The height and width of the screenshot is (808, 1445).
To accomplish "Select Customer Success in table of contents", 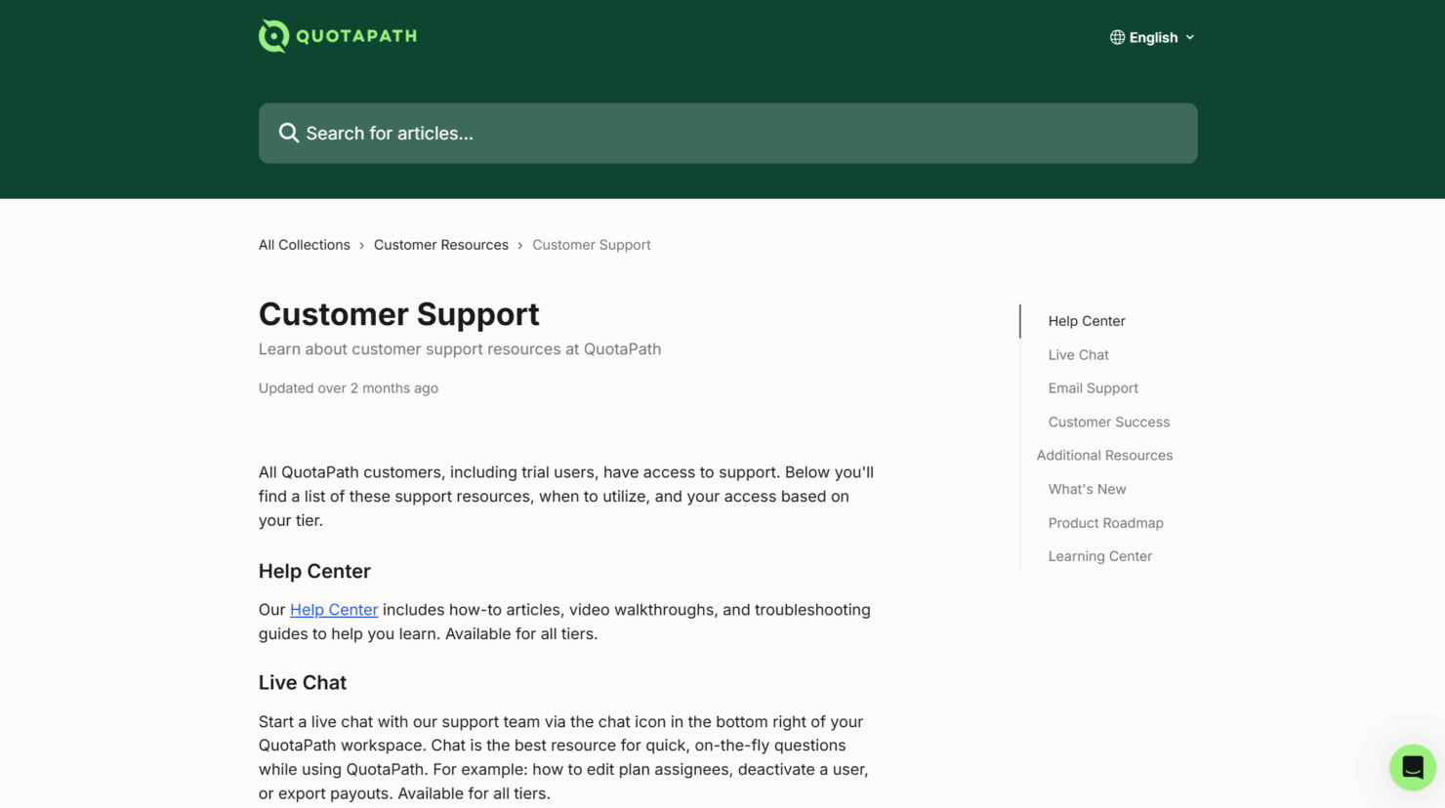I will click(1108, 423).
